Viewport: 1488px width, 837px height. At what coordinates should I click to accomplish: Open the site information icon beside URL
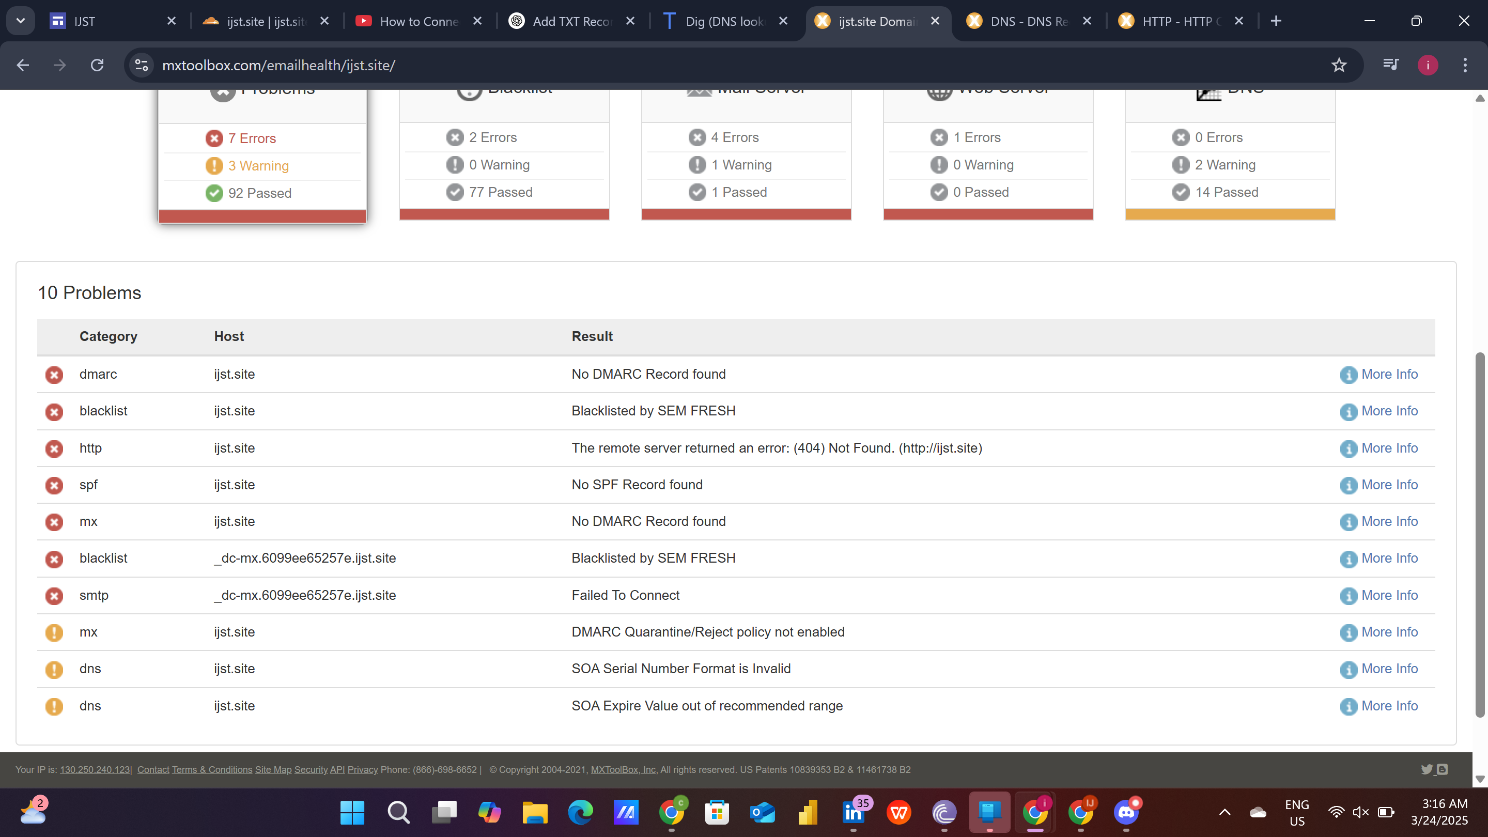(x=142, y=65)
